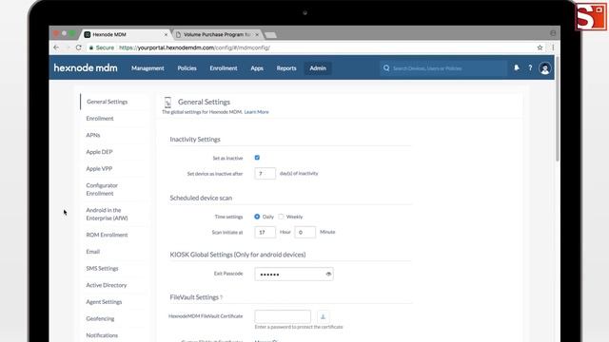
Task: Open Geofencing settings
Action: point(100,319)
